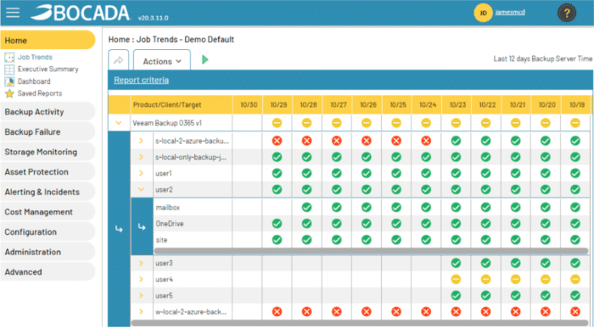
Task: Open the JD user avatar
Action: (x=483, y=13)
